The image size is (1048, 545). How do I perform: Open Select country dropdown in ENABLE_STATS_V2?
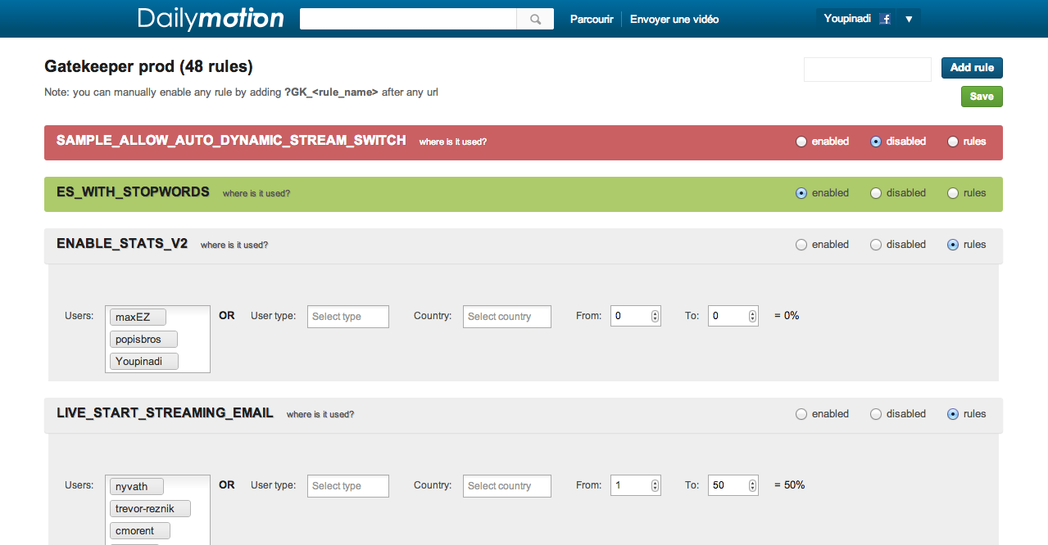pos(507,317)
